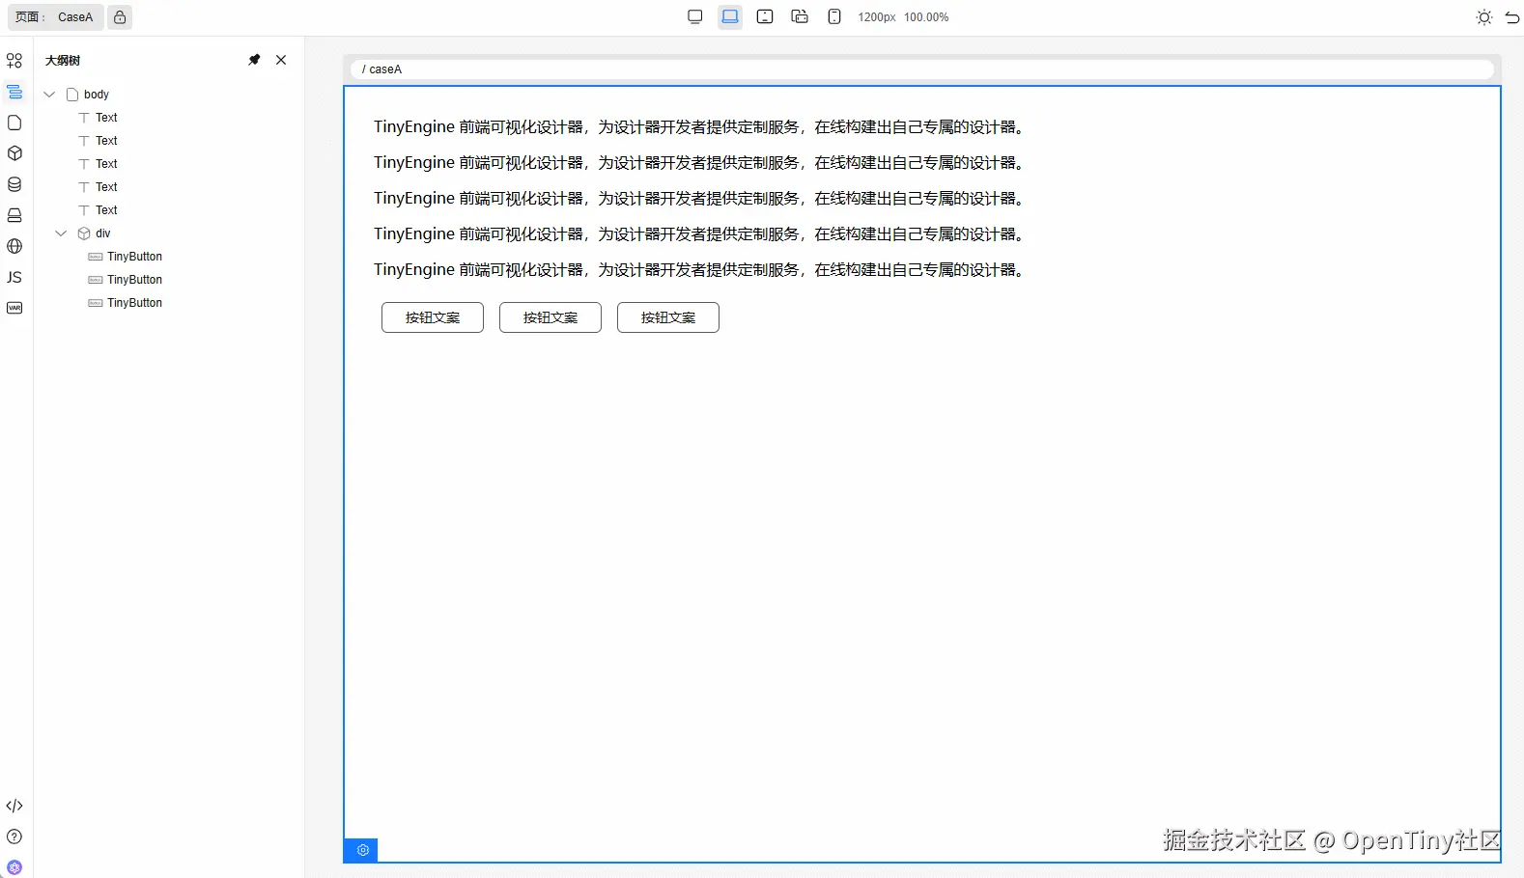1524x878 pixels.
Task: Open the help question mark icon
Action: (14, 837)
